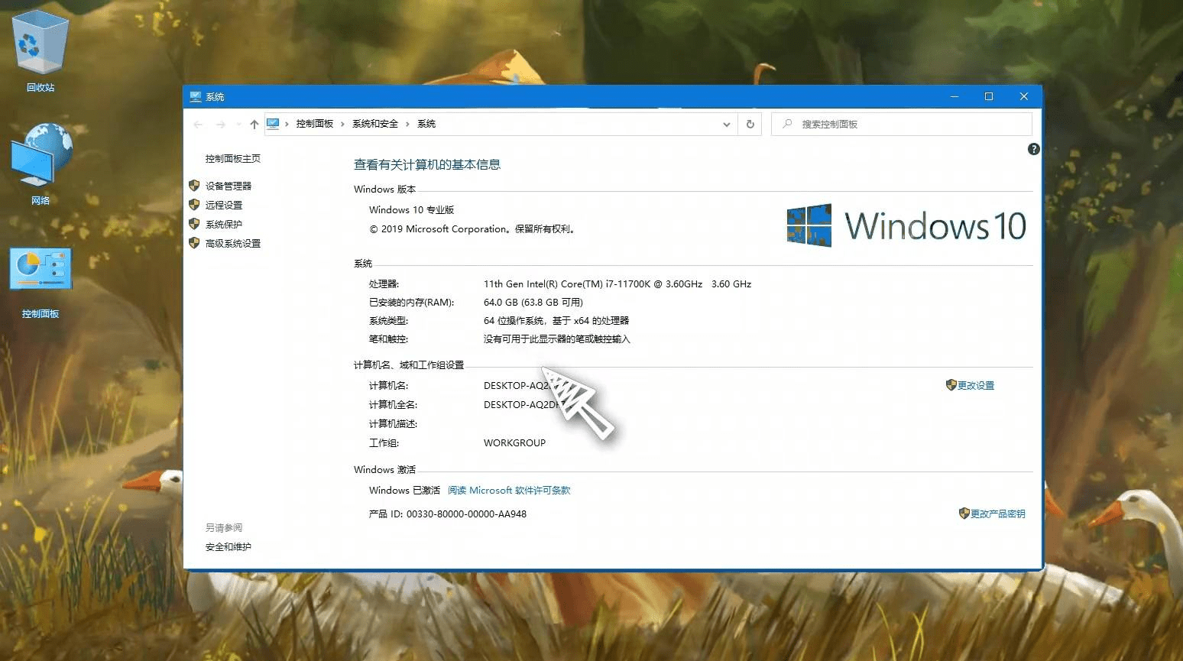Click the search magnifier icon
This screenshot has width=1183, height=661.
point(787,124)
